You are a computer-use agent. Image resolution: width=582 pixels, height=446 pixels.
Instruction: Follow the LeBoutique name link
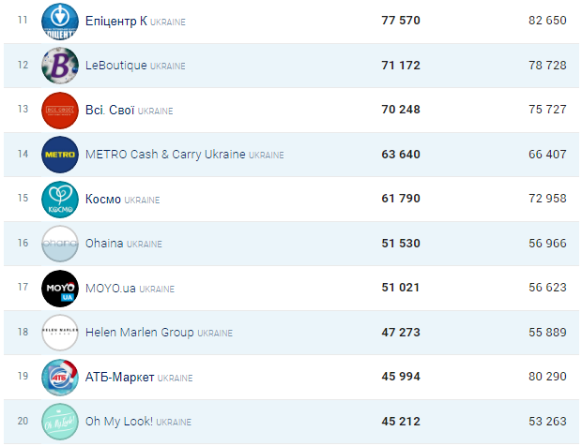[x=115, y=66]
